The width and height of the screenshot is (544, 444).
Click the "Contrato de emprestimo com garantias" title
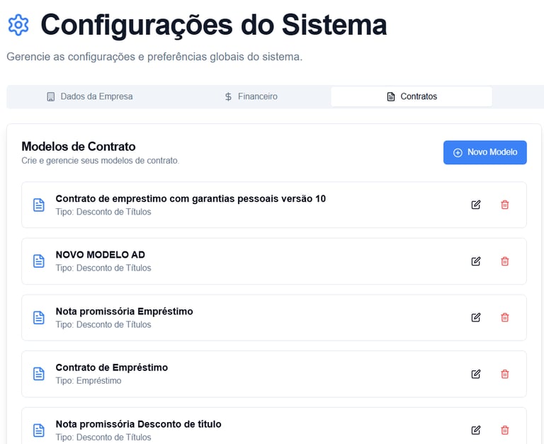point(191,198)
